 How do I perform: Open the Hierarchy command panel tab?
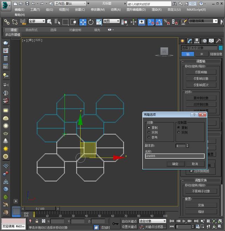(196, 41)
